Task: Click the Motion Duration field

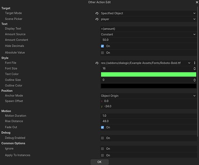Action: point(149,116)
